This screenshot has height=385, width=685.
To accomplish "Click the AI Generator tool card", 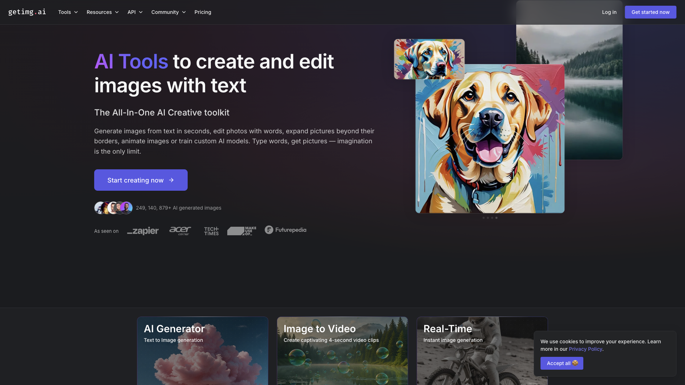I will pyautogui.click(x=202, y=351).
